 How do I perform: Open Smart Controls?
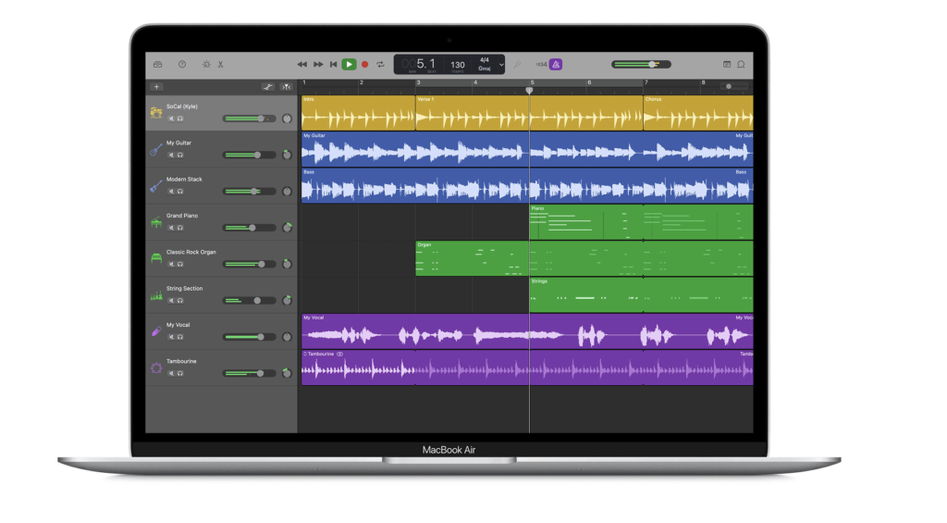pyautogui.click(x=206, y=64)
